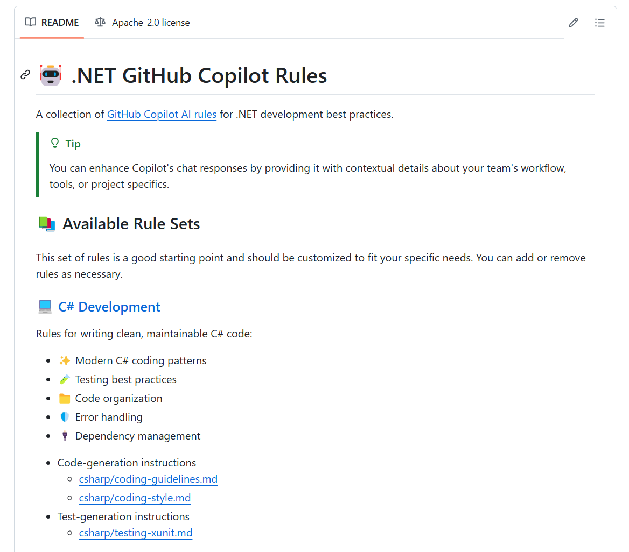Click the scales icon beside Apache-2.0 license
Screen dimensions: 629x552
point(100,22)
